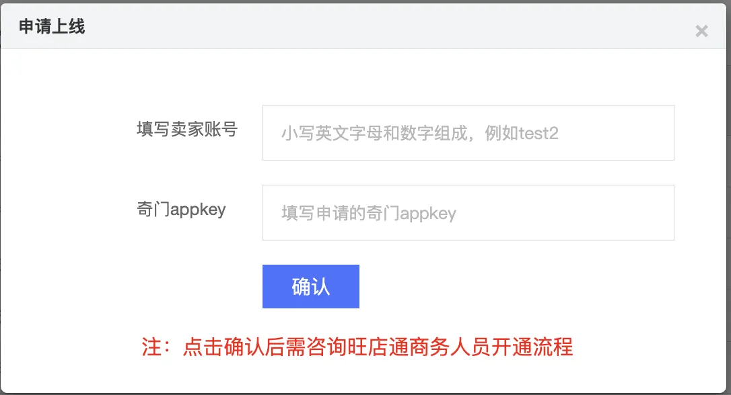Click the 开通流程 text at the note's end
The width and height of the screenshot is (731, 395).
pyautogui.click(x=532, y=347)
